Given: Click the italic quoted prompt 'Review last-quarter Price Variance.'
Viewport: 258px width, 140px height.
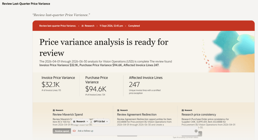Looking at the screenshot, I should coord(61,15).
